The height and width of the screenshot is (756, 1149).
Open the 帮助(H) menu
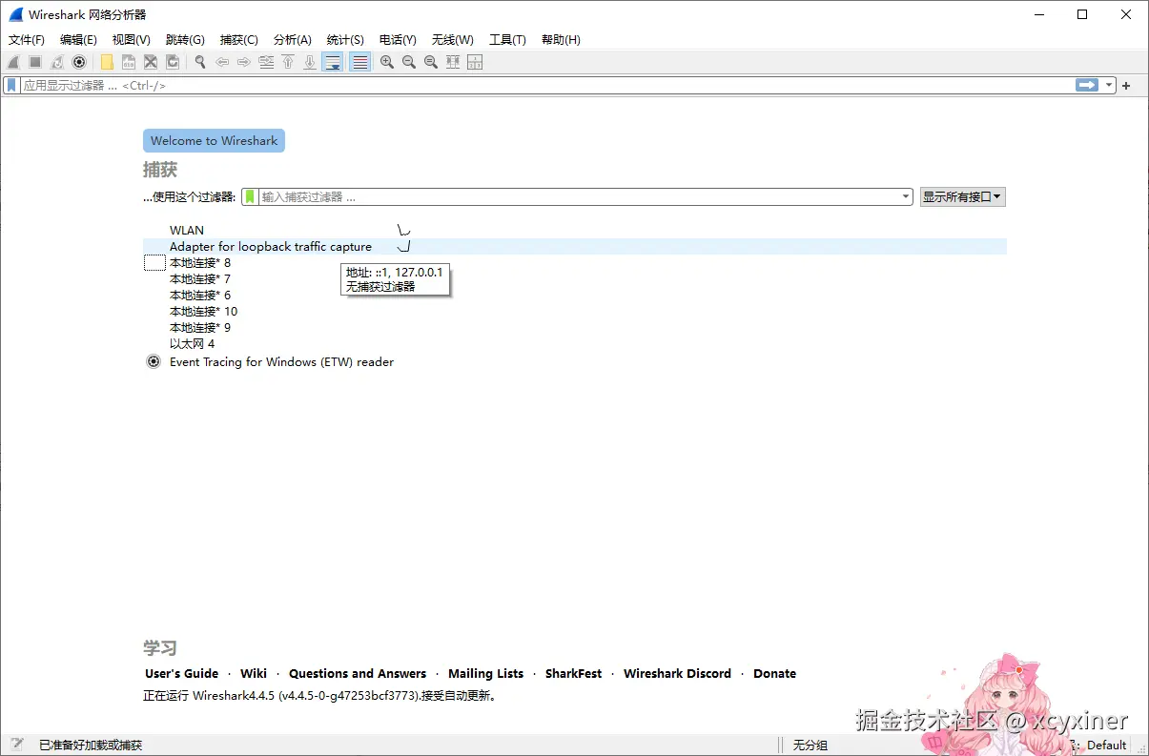(561, 40)
